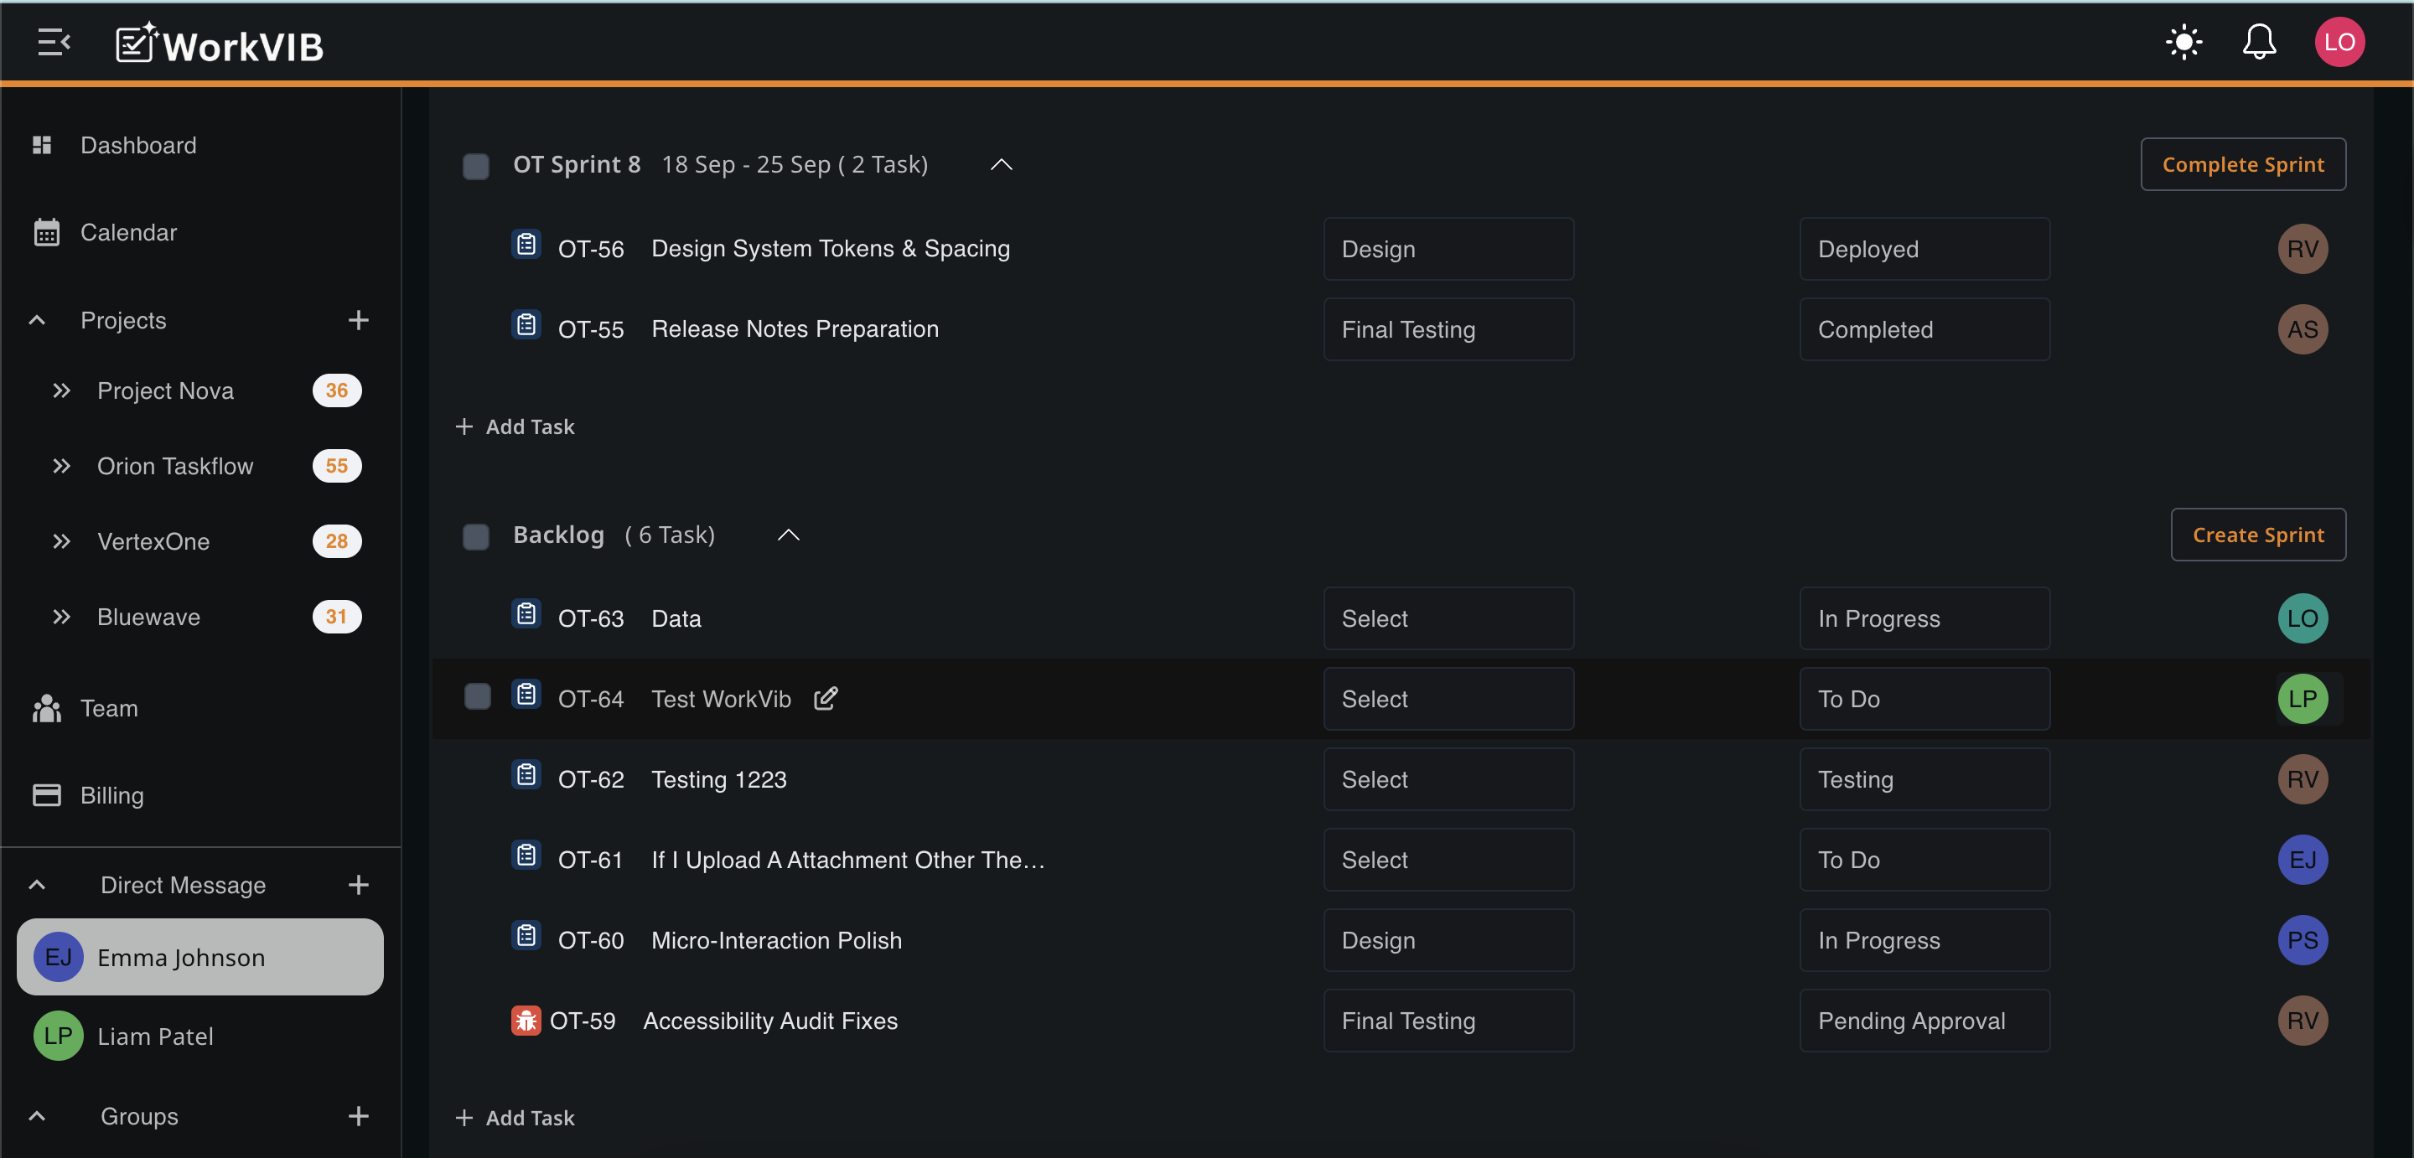This screenshot has height=1158, width=2414.
Task: Toggle the light theme sun icon
Action: pyautogui.click(x=2183, y=42)
